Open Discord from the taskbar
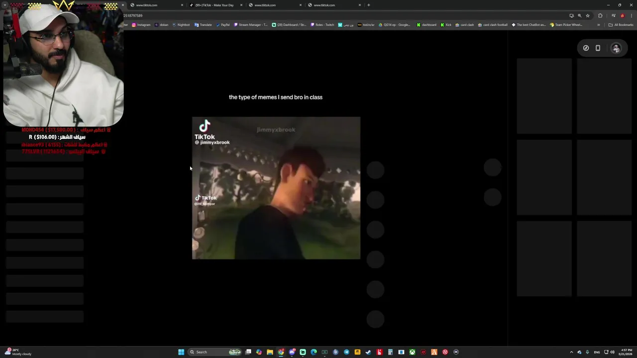This screenshot has width=637, height=358. [292, 352]
